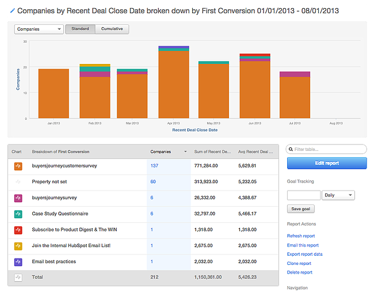Switch to the Cumulative chart view
The height and width of the screenshot is (292, 374).
point(112,29)
